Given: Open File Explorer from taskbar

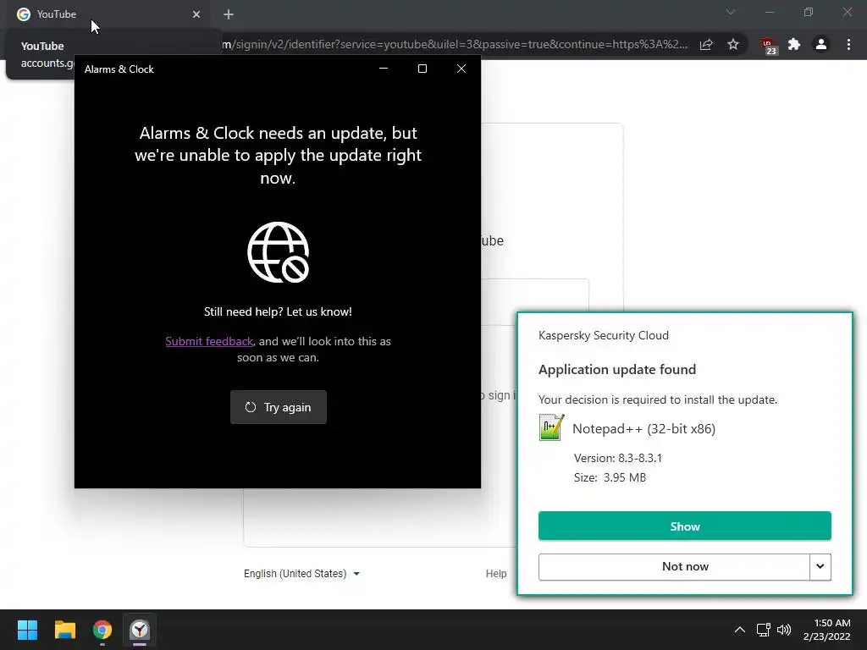Looking at the screenshot, I should [x=64, y=630].
